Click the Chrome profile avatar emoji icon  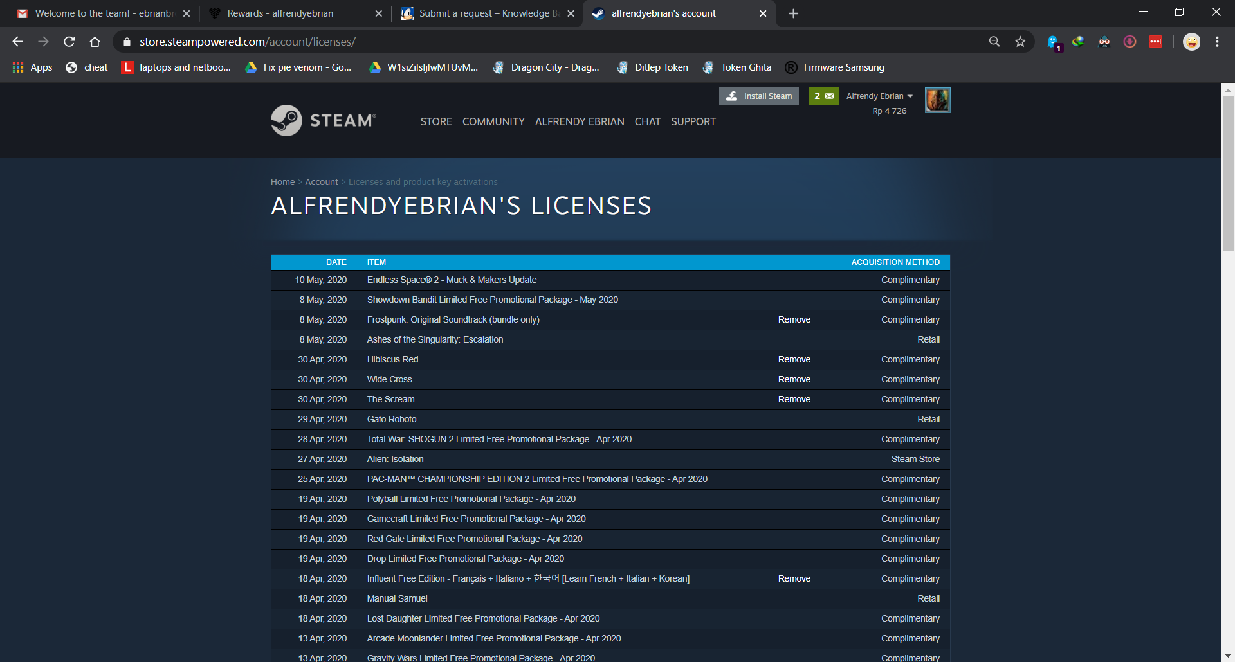tap(1191, 42)
